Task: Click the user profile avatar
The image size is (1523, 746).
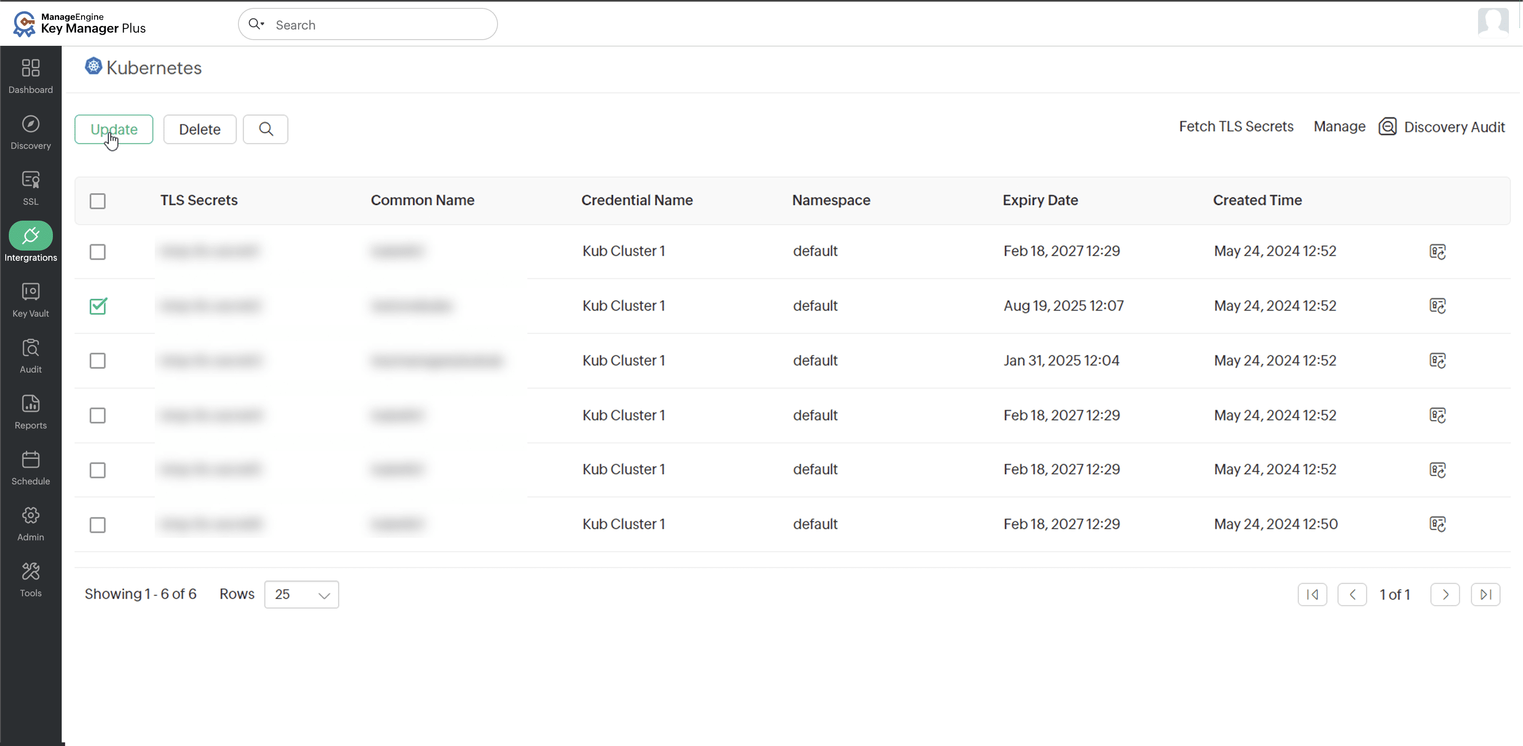Action: coord(1493,22)
